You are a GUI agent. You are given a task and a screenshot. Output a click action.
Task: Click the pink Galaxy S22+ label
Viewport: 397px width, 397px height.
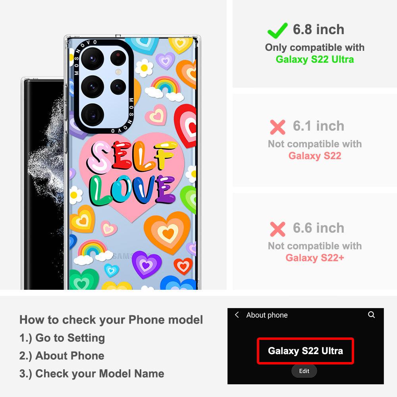[315, 258]
